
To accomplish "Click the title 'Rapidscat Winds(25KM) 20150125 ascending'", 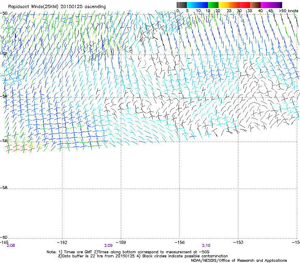I will click(x=57, y=7).
